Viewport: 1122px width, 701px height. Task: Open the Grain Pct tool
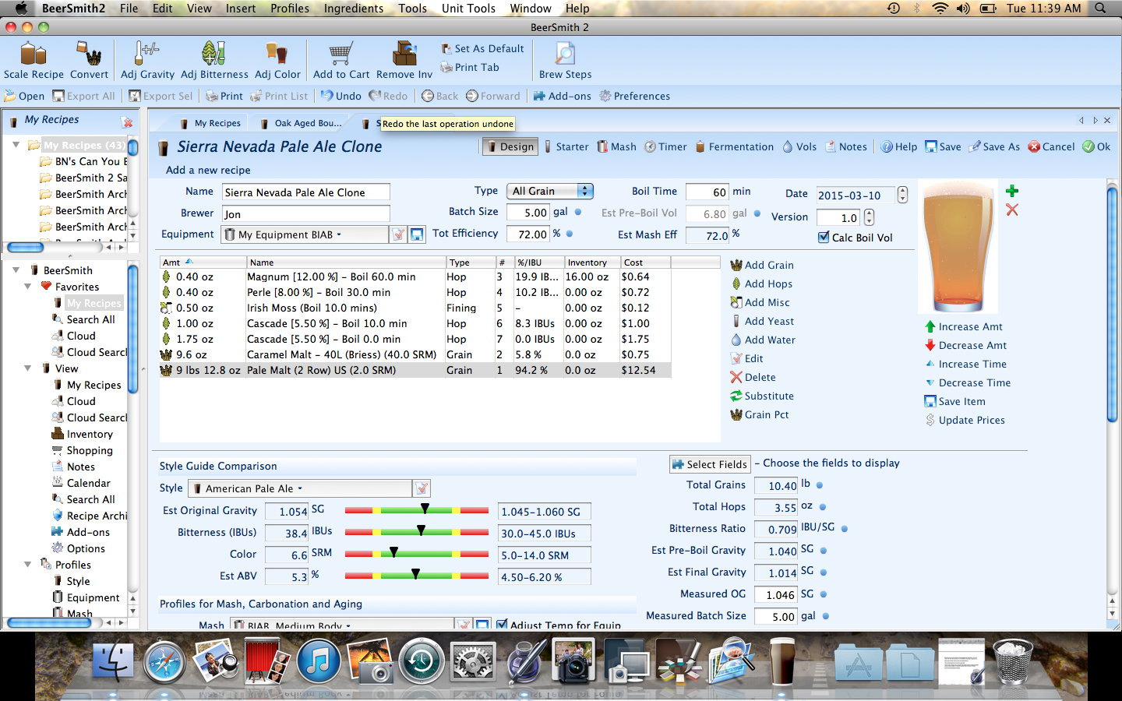click(x=759, y=414)
